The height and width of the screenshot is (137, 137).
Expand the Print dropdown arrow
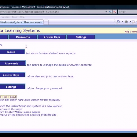click(130, 22)
